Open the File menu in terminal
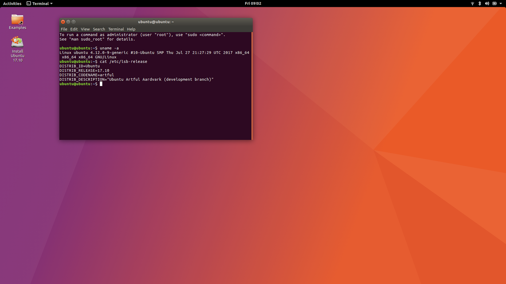 pos(64,29)
